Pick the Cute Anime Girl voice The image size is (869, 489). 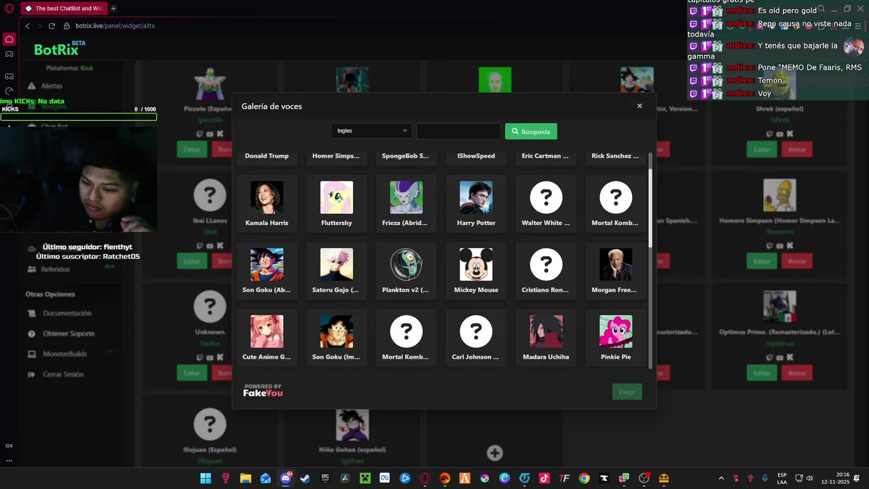pos(267,338)
